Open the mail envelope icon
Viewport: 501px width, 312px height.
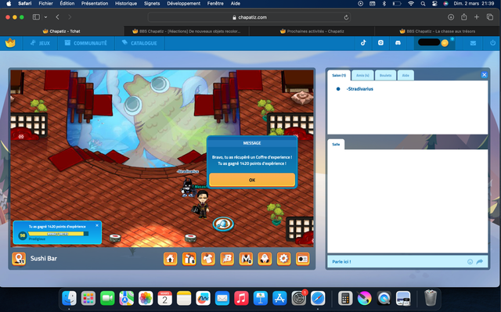pos(473,43)
